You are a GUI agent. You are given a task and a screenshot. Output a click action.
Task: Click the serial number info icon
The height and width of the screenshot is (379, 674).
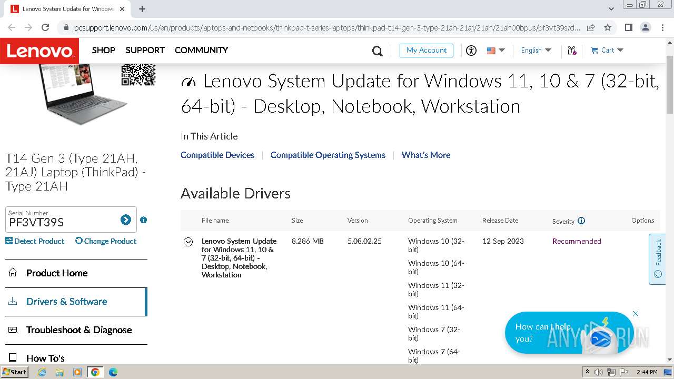tap(143, 220)
